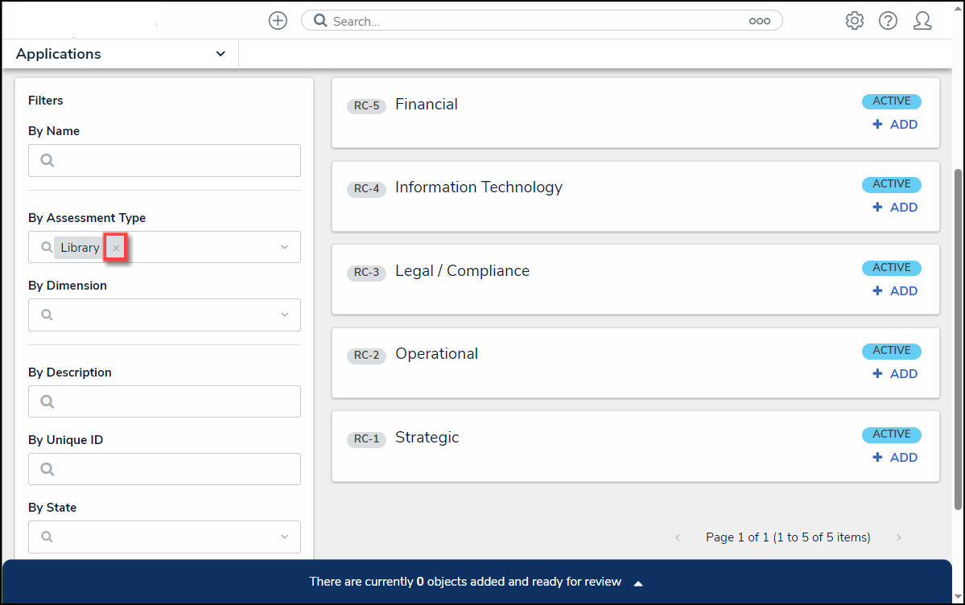Open the admin settings gear icon
This screenshot has height=605, width=965.
pos(855,21)
